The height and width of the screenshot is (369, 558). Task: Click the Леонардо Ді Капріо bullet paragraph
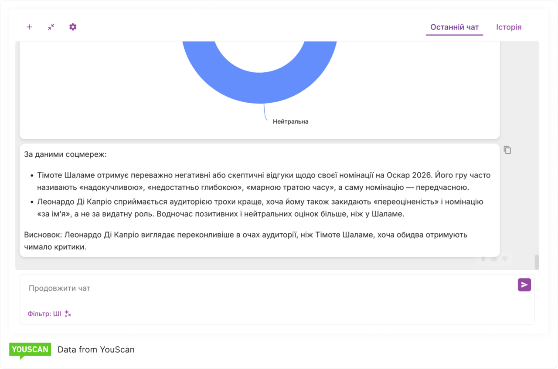[x=262, y=208]
